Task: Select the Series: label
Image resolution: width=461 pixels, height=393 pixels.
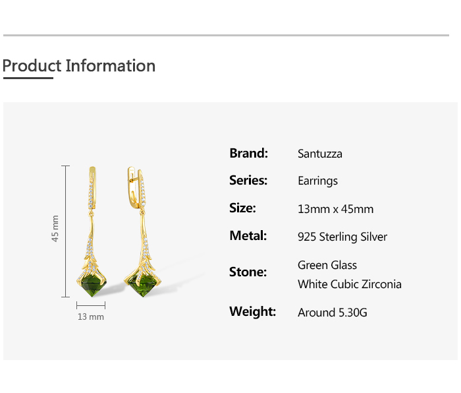Action: (x=248, y=181)
